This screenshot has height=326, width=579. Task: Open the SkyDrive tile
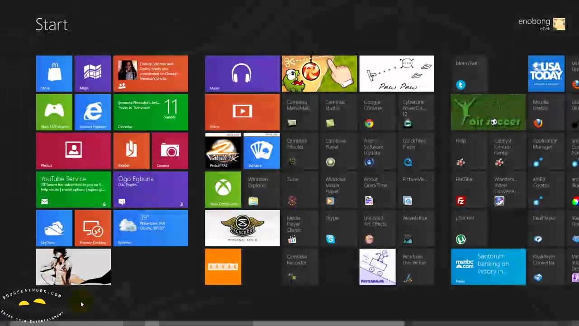(54, 228)
